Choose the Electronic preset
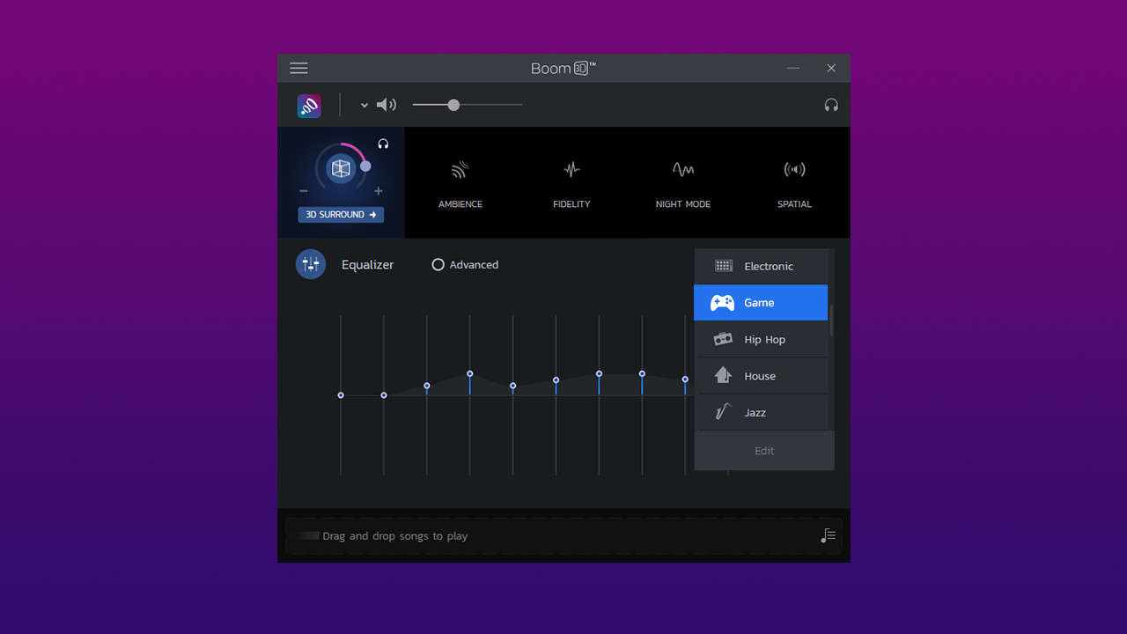Screen dimensions: 1127x634 point(761,266)
